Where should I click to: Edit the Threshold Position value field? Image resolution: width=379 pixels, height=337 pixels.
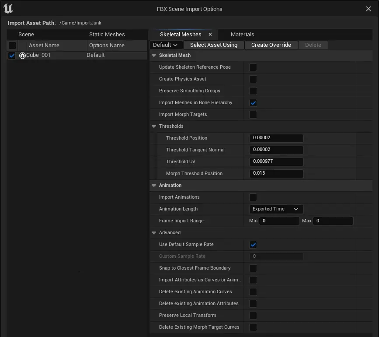coord(276,138)
